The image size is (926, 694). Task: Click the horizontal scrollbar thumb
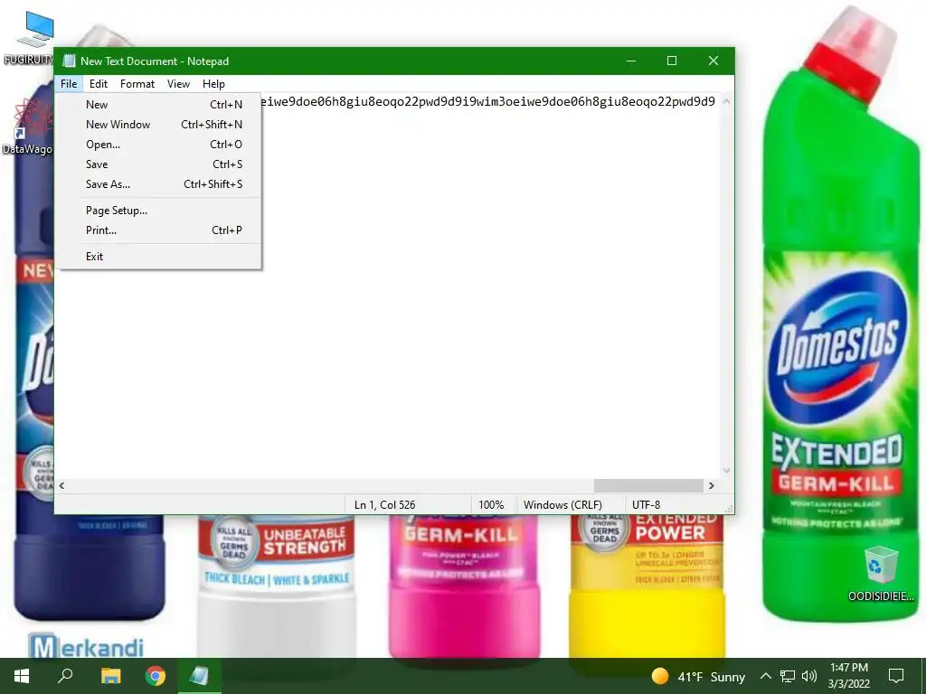[x=647, y=485]
